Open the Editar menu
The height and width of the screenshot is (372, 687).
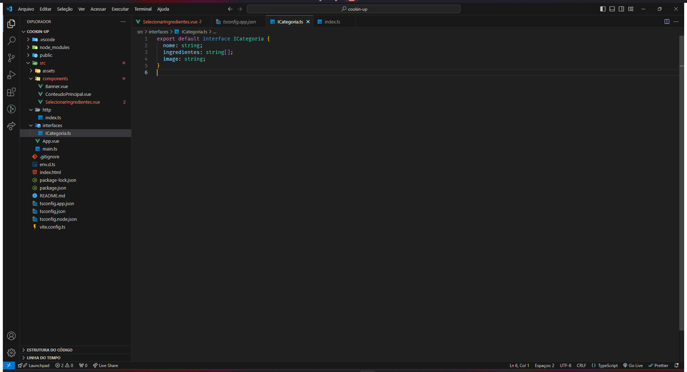(45, 9)
